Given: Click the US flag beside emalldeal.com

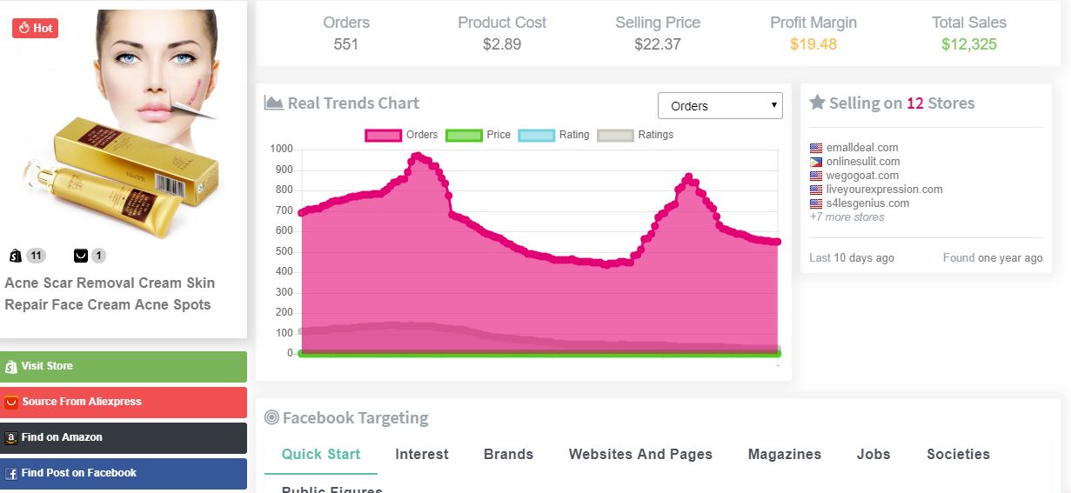Looking at the screenshot, I should tap(815, 148).
